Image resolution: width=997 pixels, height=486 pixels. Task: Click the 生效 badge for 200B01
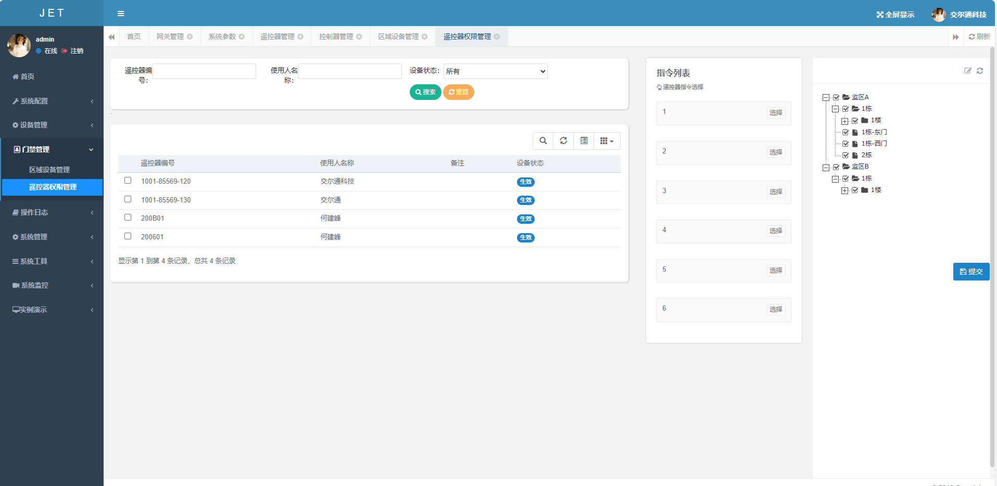coord(526,219)
